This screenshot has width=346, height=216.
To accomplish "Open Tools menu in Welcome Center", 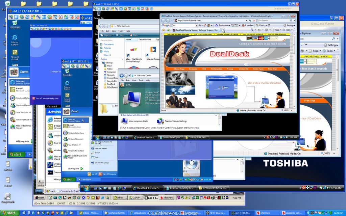I will [141, 80].
